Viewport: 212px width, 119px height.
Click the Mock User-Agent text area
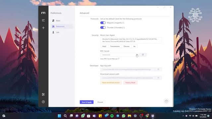click(x=131, y=40)
